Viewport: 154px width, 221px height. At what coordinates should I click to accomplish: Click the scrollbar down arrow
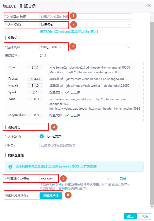pyautogui.click(x=152, y=206)
